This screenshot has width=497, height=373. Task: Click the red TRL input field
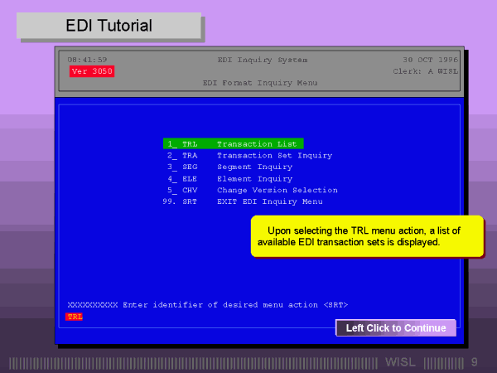(x=75, y=317)
